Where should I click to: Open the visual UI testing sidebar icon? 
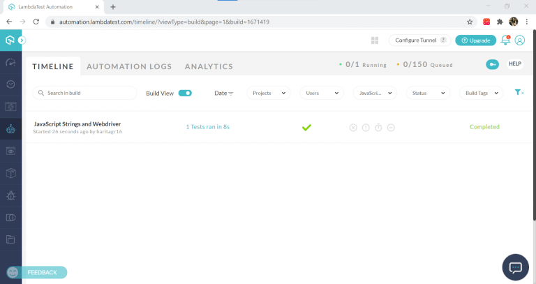(x=10, y=107)
